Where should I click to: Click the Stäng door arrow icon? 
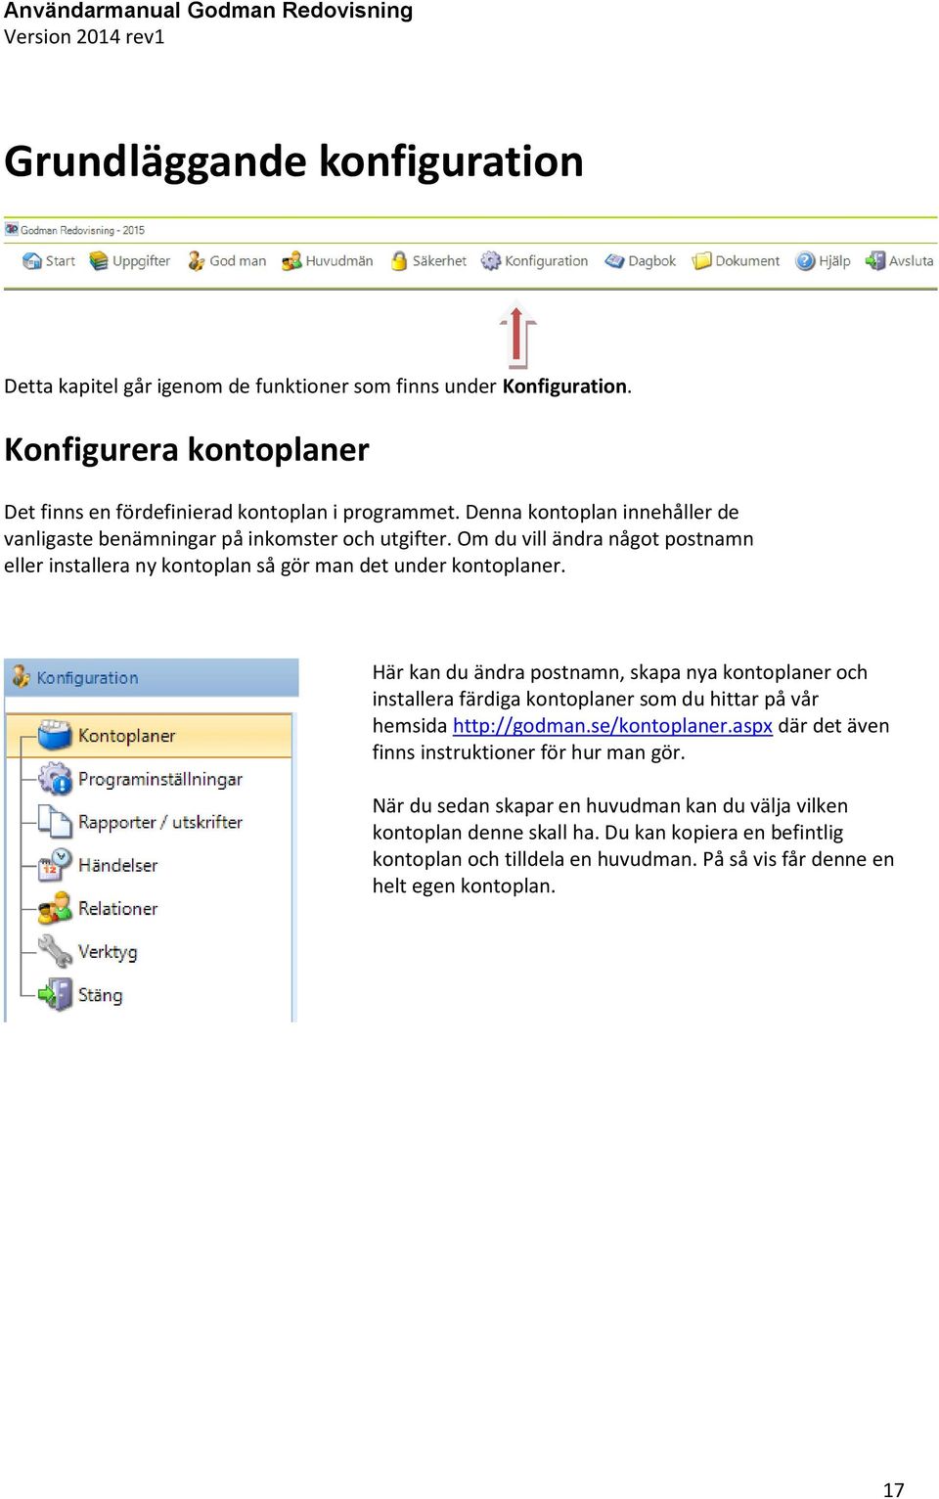(x=55, y=995)
